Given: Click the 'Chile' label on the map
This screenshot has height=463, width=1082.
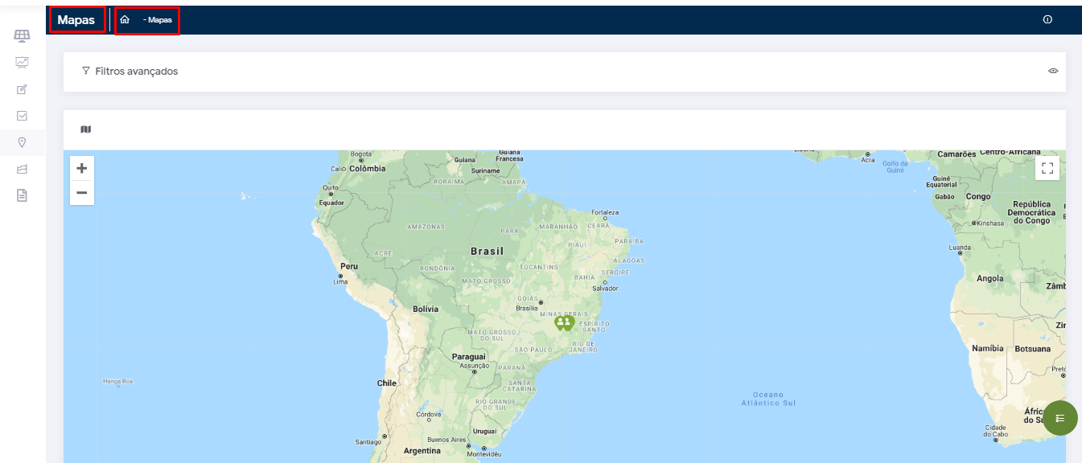Looking at the screenshot, I should [x=387, y=383].
